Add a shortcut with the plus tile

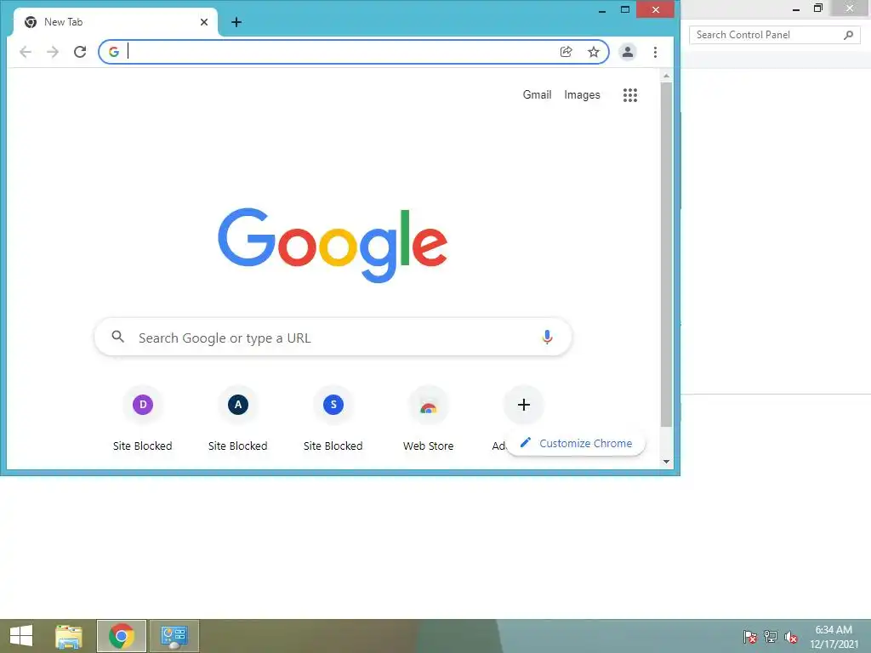[523, 405]
